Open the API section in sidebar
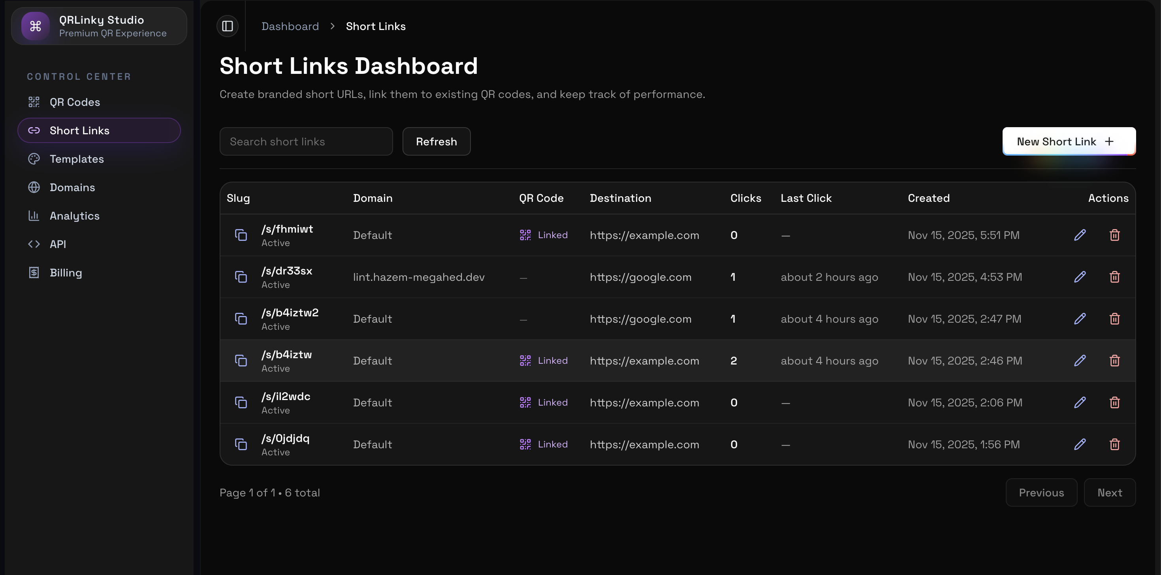Screen dimensions: 1161x575 pos(57,244)
